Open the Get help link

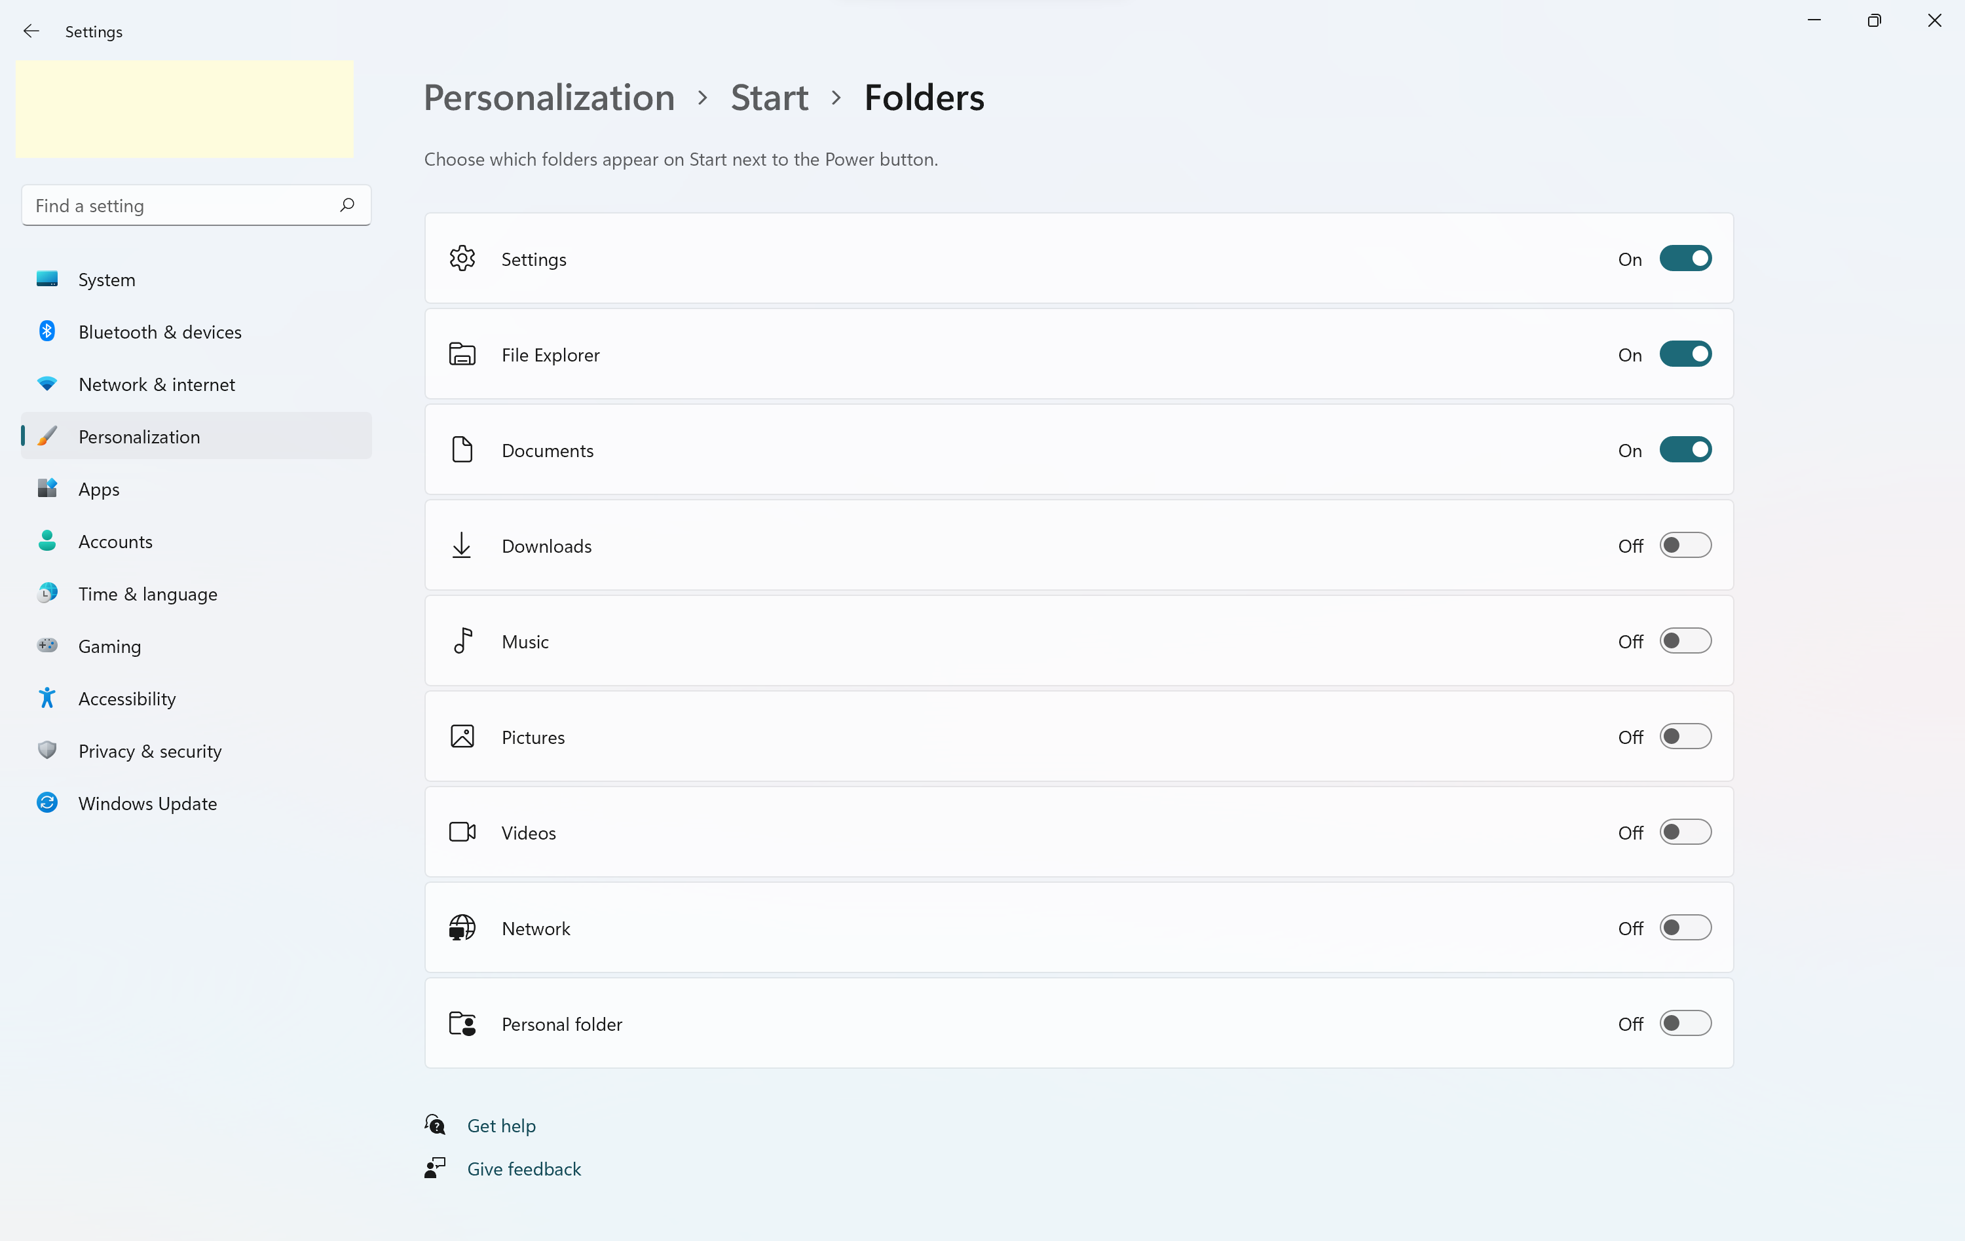(501, 1126)
